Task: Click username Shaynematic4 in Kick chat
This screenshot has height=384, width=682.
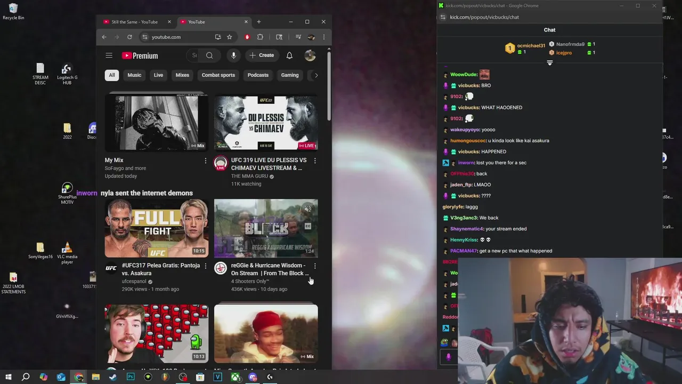Action: tap(467, 229)
